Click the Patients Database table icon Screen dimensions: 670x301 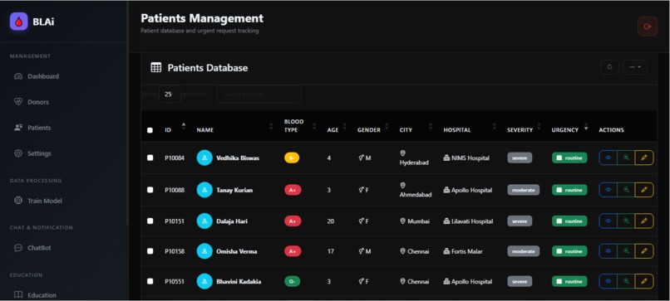[156, 67]
